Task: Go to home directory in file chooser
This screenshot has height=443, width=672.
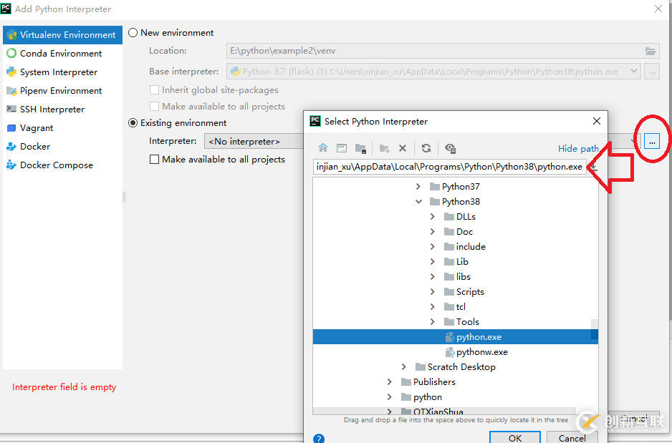Action: coord(323,148)
